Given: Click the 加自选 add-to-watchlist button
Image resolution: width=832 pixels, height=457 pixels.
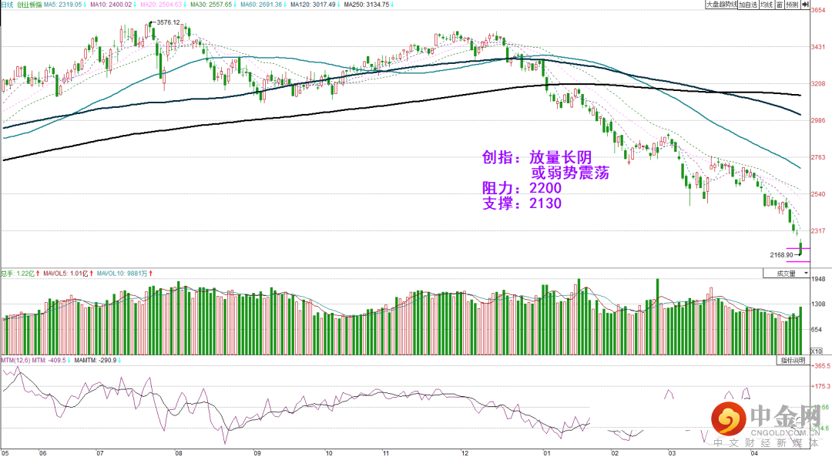Looking at the screenshot, I should pos(748,5).
